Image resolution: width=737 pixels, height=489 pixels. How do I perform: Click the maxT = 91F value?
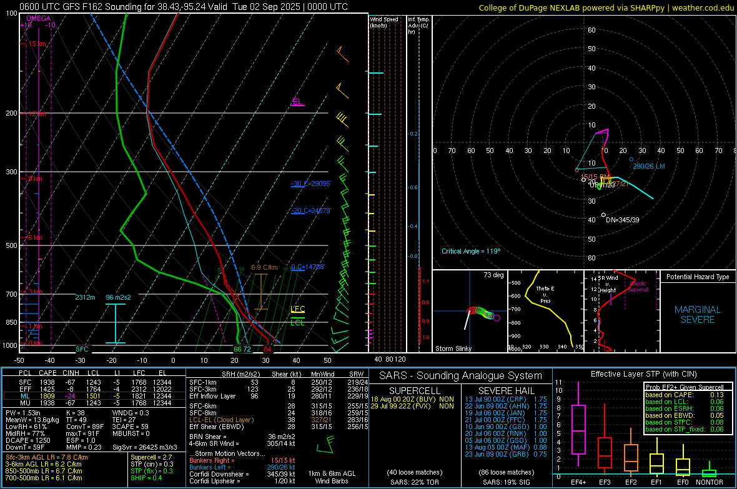[x=82, y=433]
